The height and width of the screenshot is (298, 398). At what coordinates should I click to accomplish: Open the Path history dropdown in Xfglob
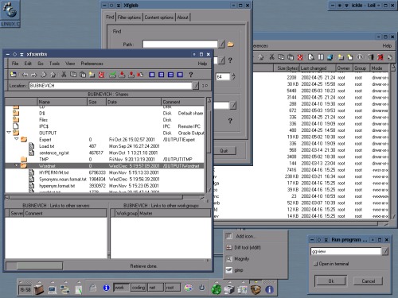click(x=221, y=44)
